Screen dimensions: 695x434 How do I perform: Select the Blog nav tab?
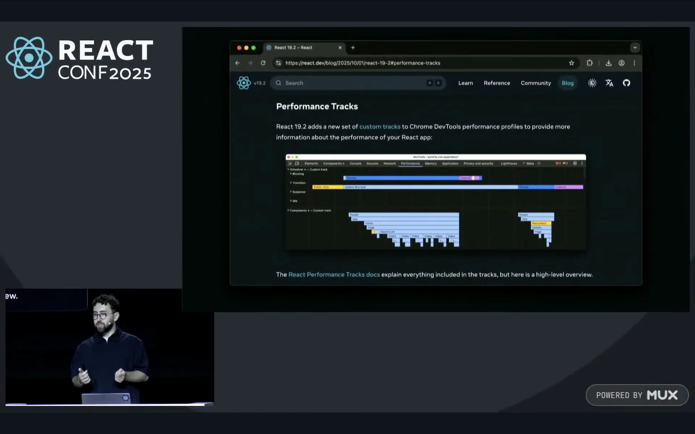click(x=567, y=83)
